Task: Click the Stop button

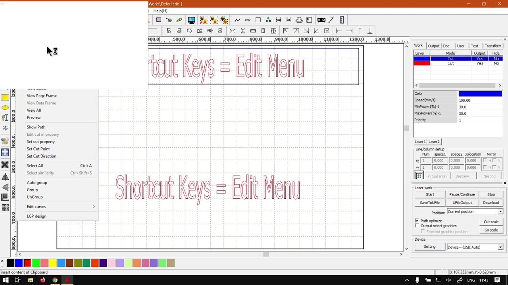Action: coord(491,194)
